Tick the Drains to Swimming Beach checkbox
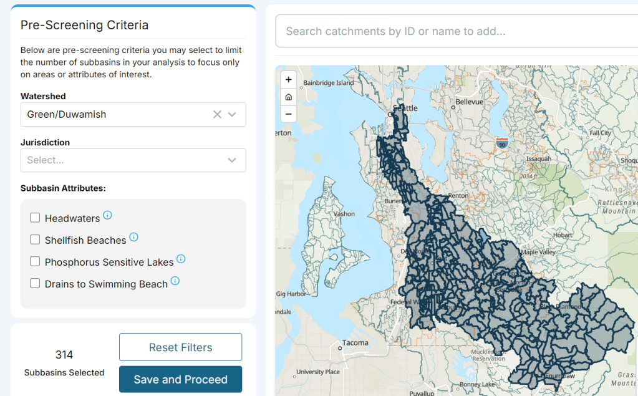 point(36,283)
